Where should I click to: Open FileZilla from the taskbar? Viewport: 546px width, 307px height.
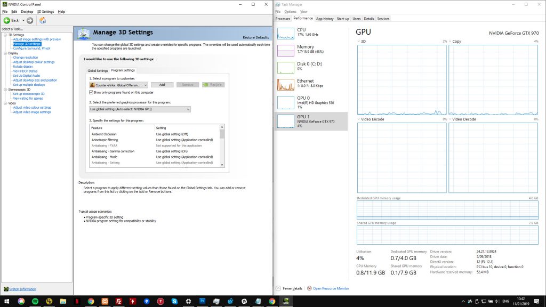coord(119,301)
